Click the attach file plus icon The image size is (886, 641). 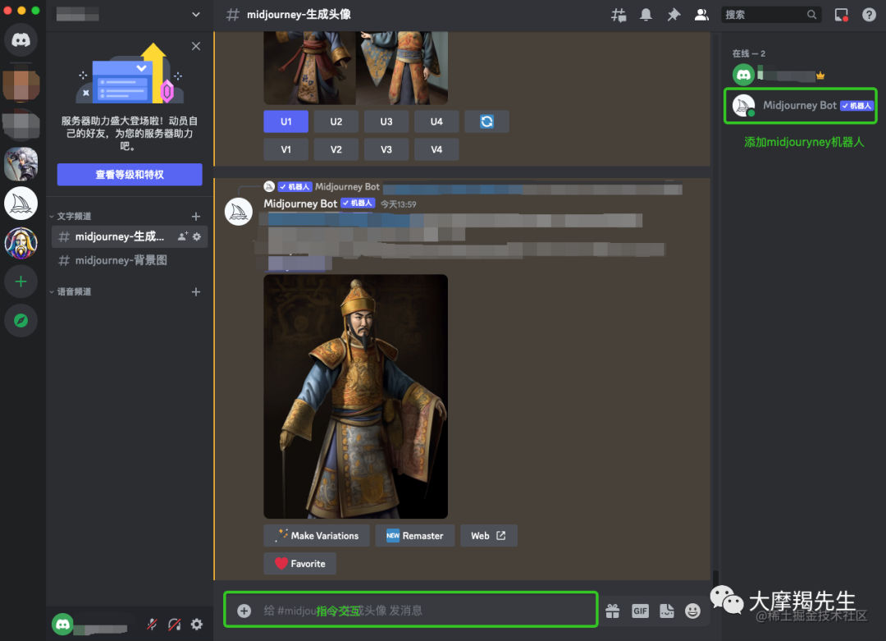(x=244, y=611)
